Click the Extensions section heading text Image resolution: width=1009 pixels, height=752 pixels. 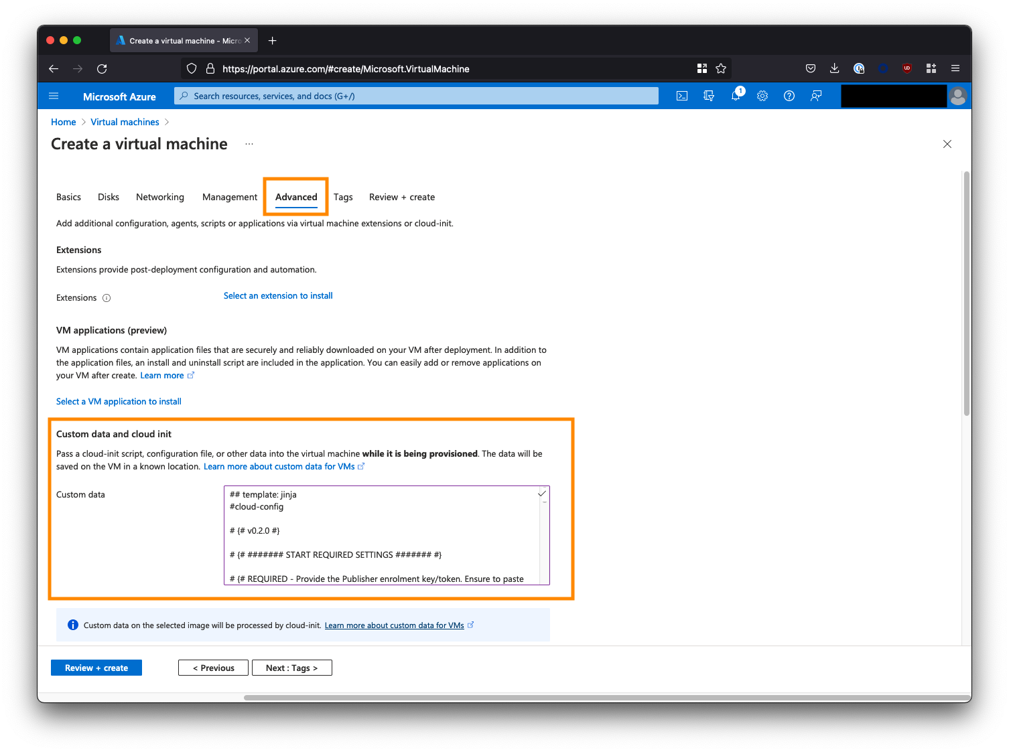(79, 250)
